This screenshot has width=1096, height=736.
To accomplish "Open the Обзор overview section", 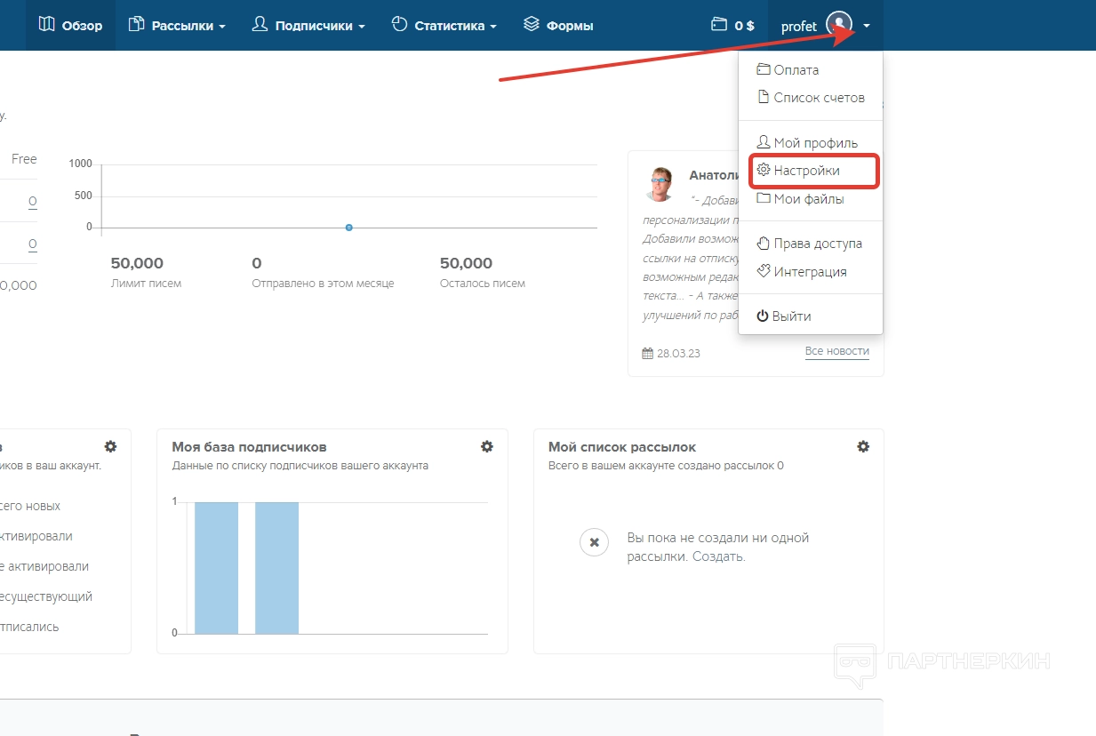I will [70, 25].
